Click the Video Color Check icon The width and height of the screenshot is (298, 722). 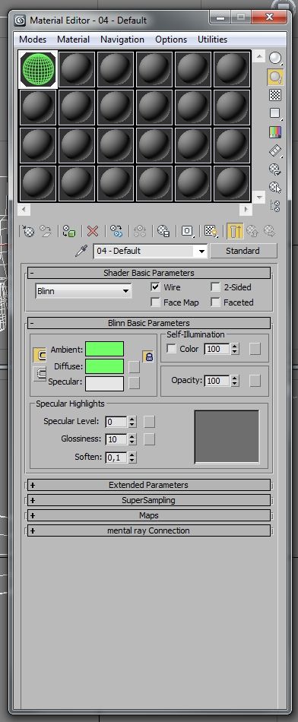coord(275,132)
